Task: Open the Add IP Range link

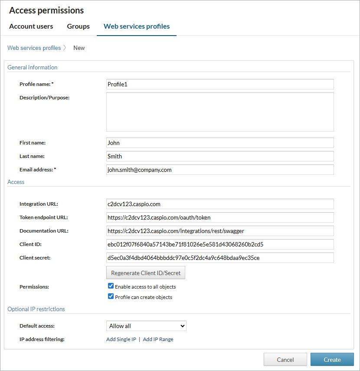Action: click(158, 339)
